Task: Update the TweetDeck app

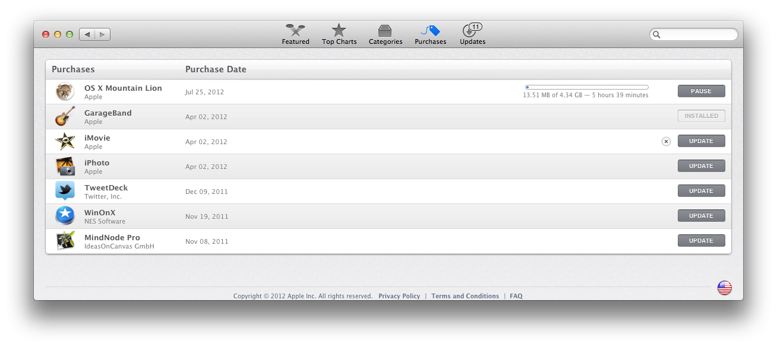Action: pyautogui.click(x=701, y=191)
